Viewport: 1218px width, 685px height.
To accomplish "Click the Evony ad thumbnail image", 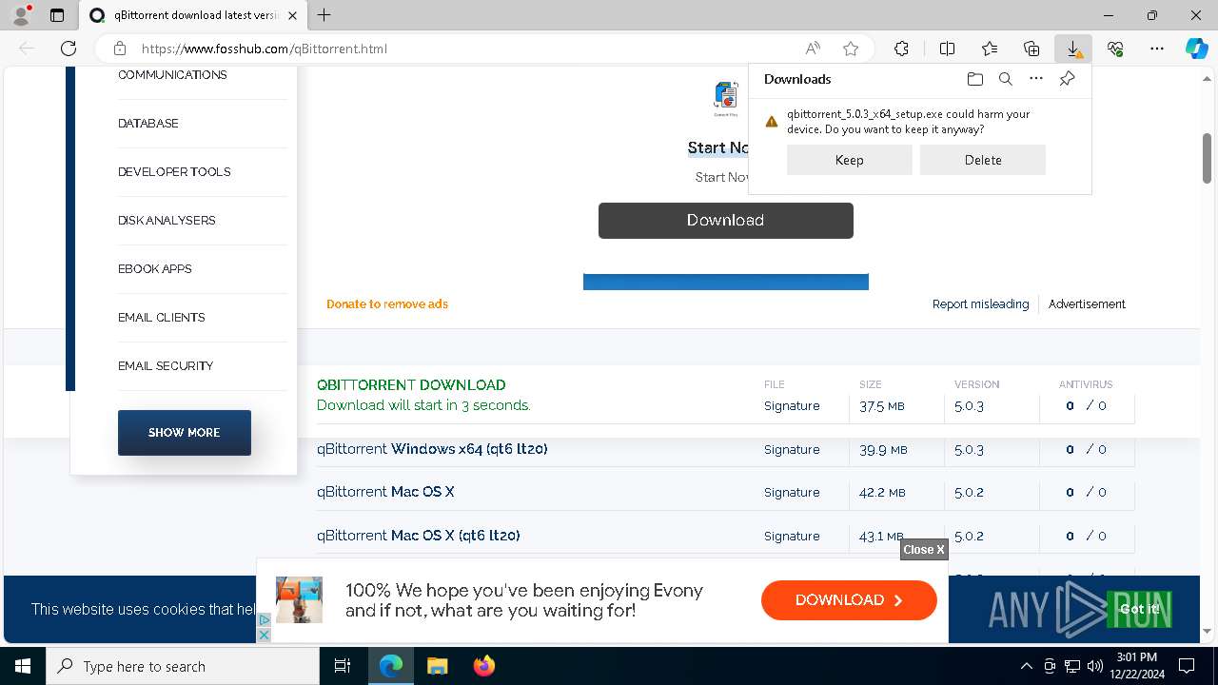I will [x=299, y=600].
